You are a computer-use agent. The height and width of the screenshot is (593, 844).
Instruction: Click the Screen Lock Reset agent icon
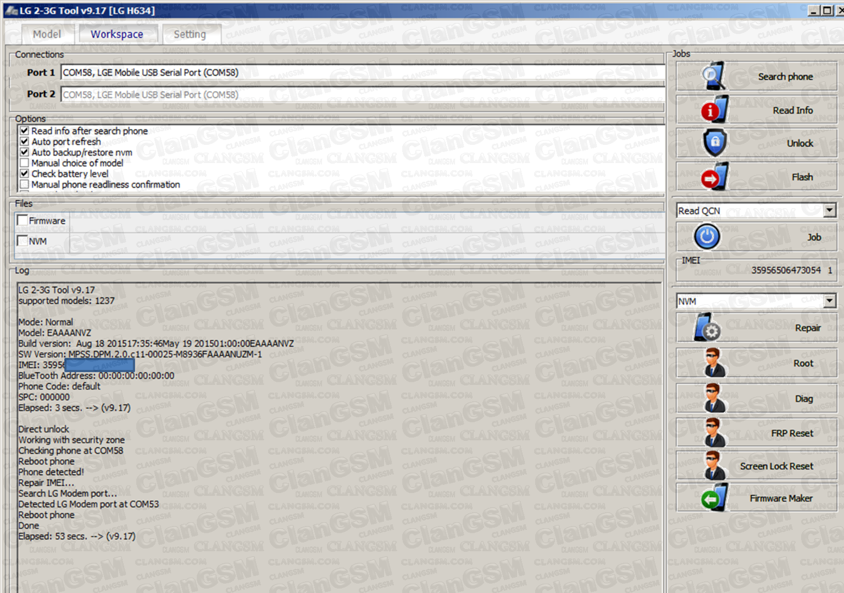pyautogui.click(x=714, y=466)
